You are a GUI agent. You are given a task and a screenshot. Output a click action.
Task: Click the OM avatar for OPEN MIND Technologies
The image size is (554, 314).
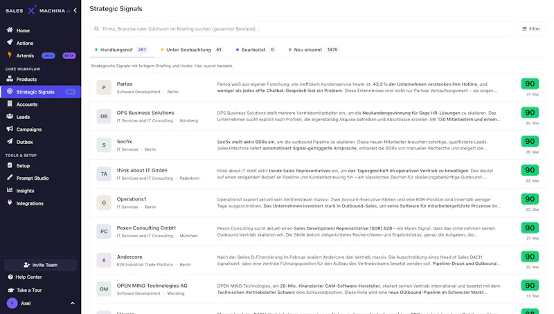(x=104, y=289)
